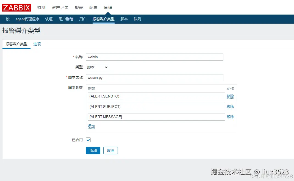Remove the {ALERT.SENDTO} parameter
The height and width of the screenshot is (181, 294).
tap(230, 96)
